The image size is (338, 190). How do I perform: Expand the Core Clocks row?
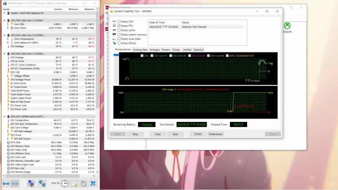point(8,28)
